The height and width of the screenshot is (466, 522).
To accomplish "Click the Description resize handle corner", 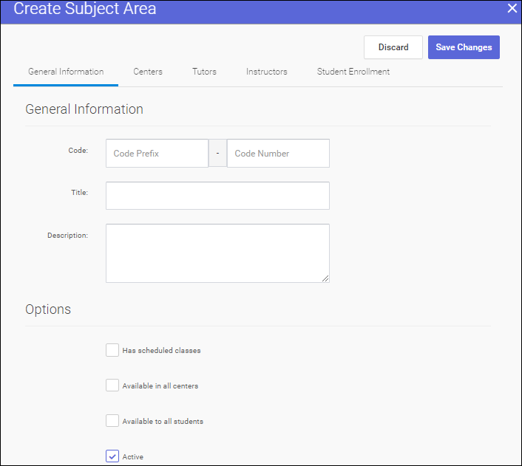I will tap(325, 278).
